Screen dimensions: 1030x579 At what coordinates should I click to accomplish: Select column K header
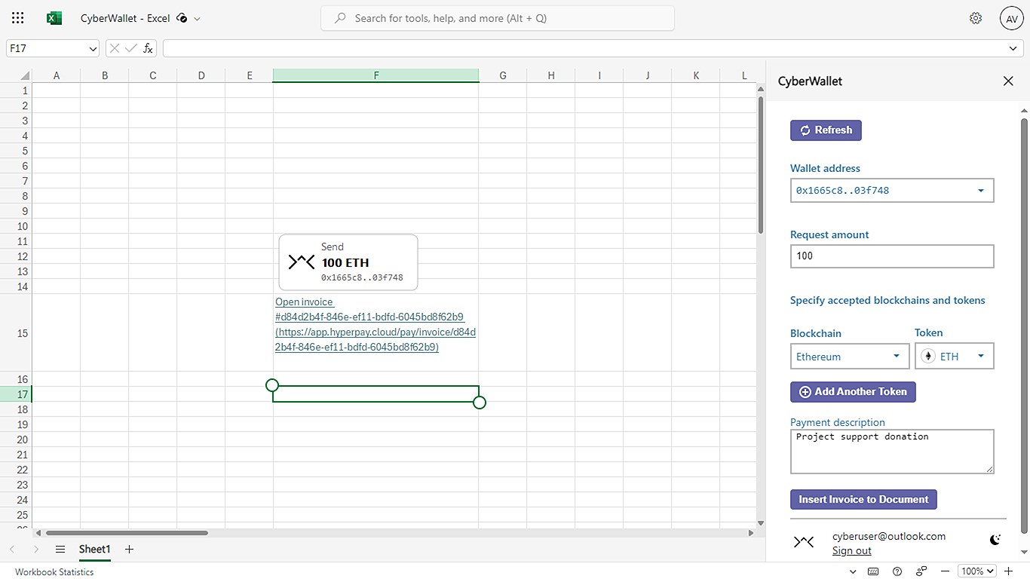click(696, 75)
